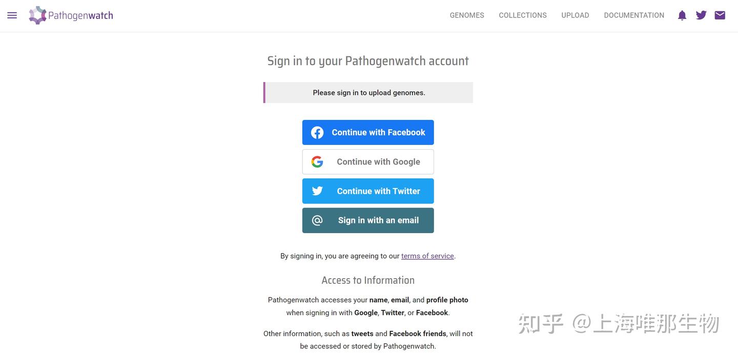738x353 pixels.
Task: Open the notifications bell
Action: click(x=682, y=15)
